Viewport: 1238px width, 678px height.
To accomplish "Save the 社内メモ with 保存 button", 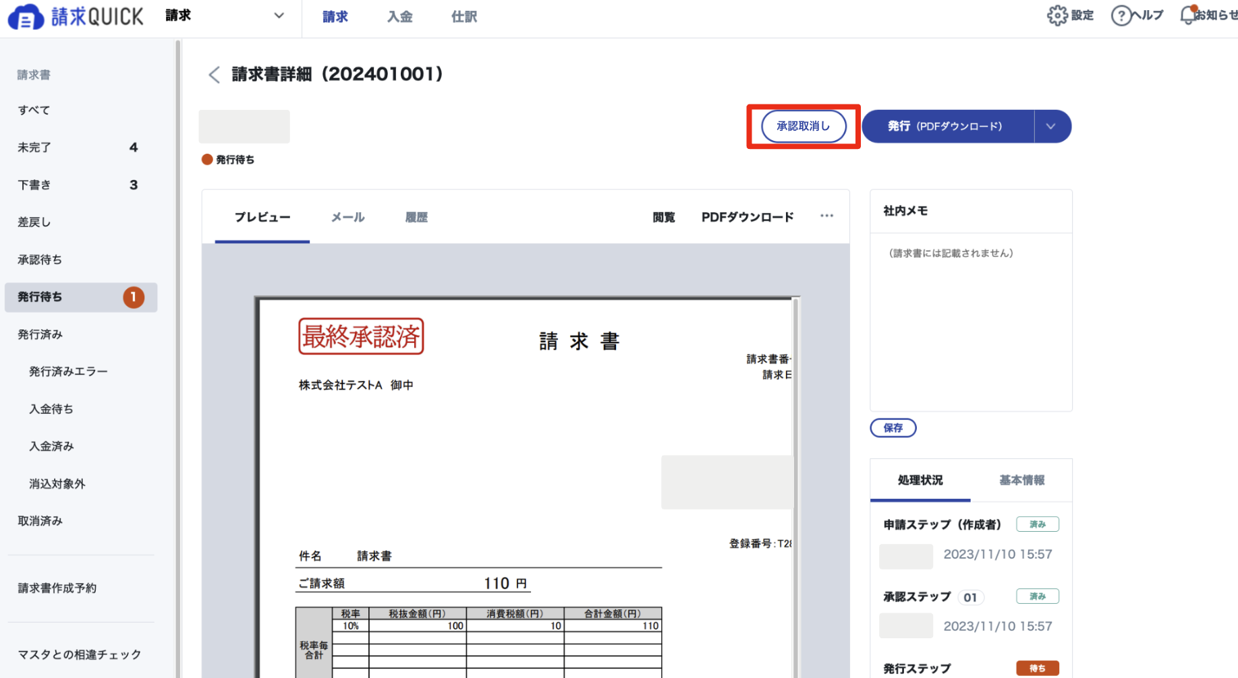I will pyautogui.click(x=893, y=428).
